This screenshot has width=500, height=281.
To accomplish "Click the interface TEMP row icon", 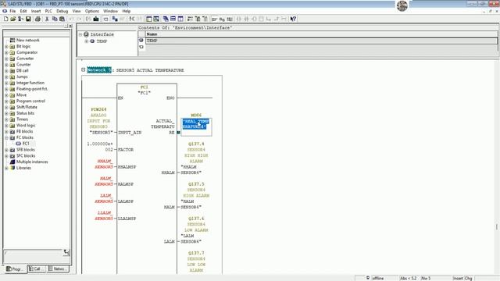I will 141,41.
